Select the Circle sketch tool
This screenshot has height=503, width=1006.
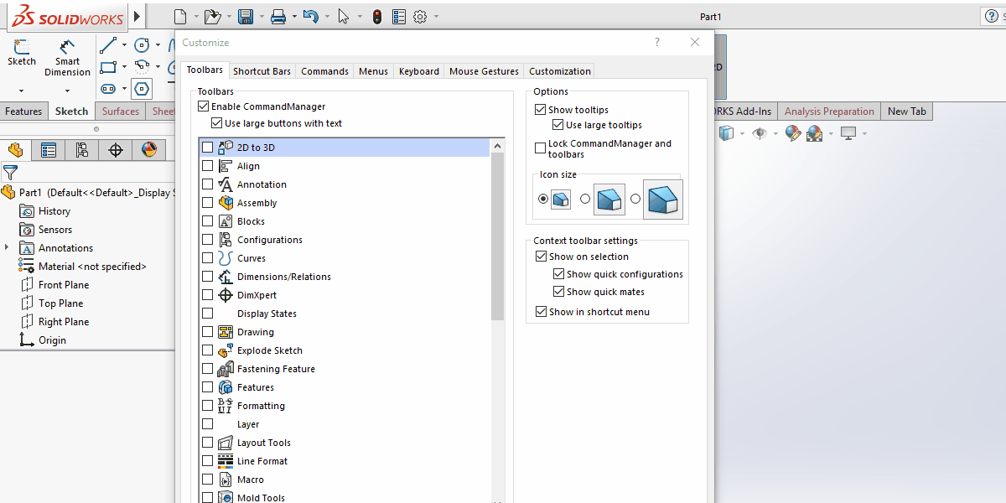pyautogui.click(x=142, y=45)
